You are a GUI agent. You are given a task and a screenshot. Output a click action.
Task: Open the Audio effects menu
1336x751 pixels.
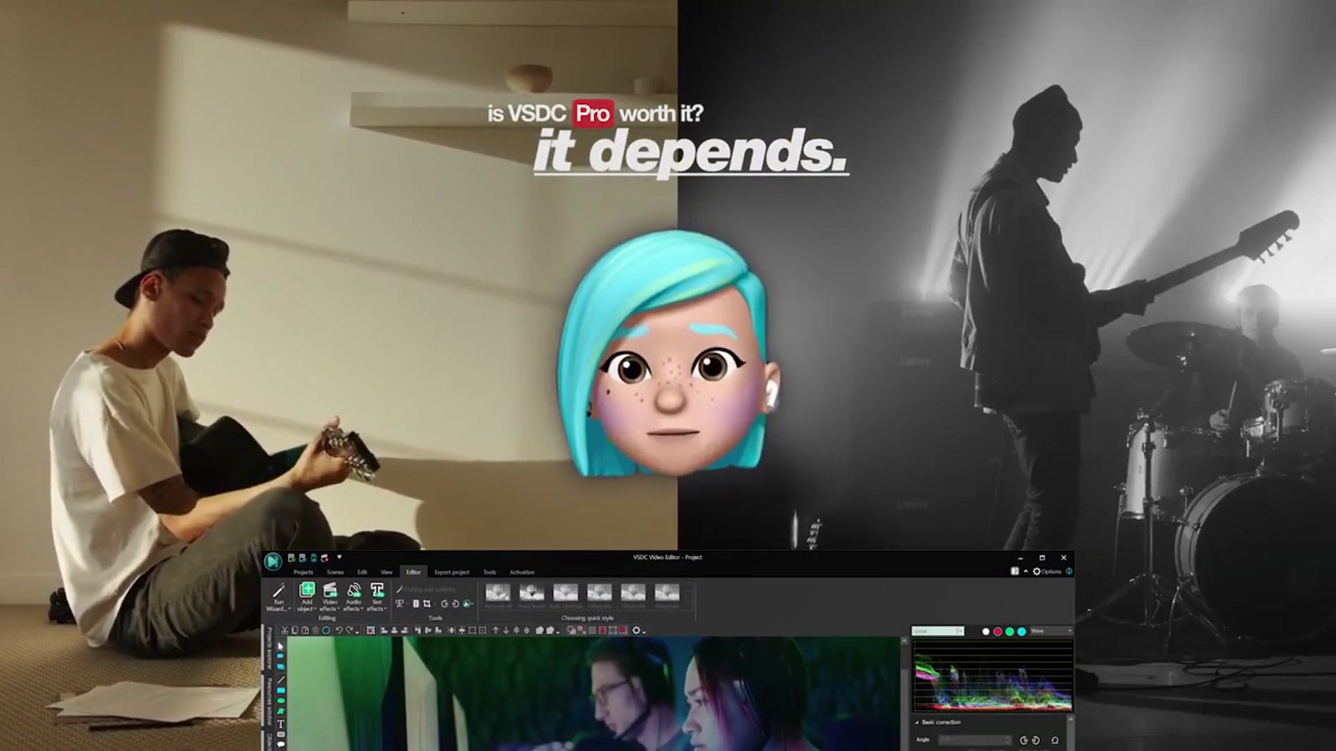click(x=353, y=597)
